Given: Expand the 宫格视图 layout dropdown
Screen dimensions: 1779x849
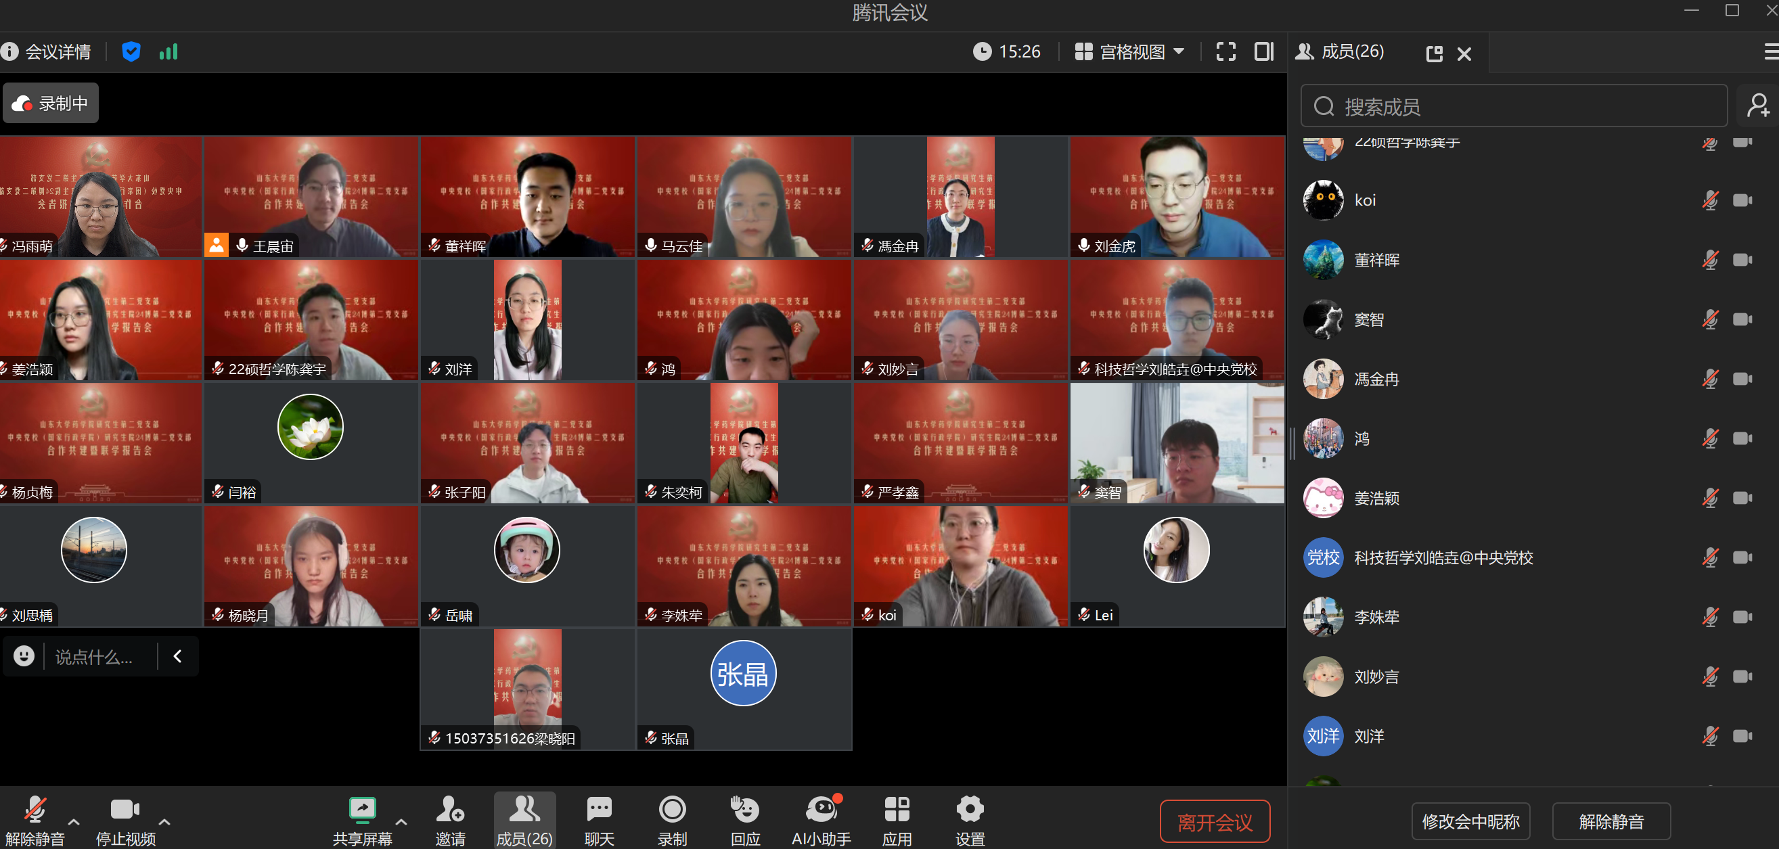Looking at the screenshot, I should tap(1179, 52).
